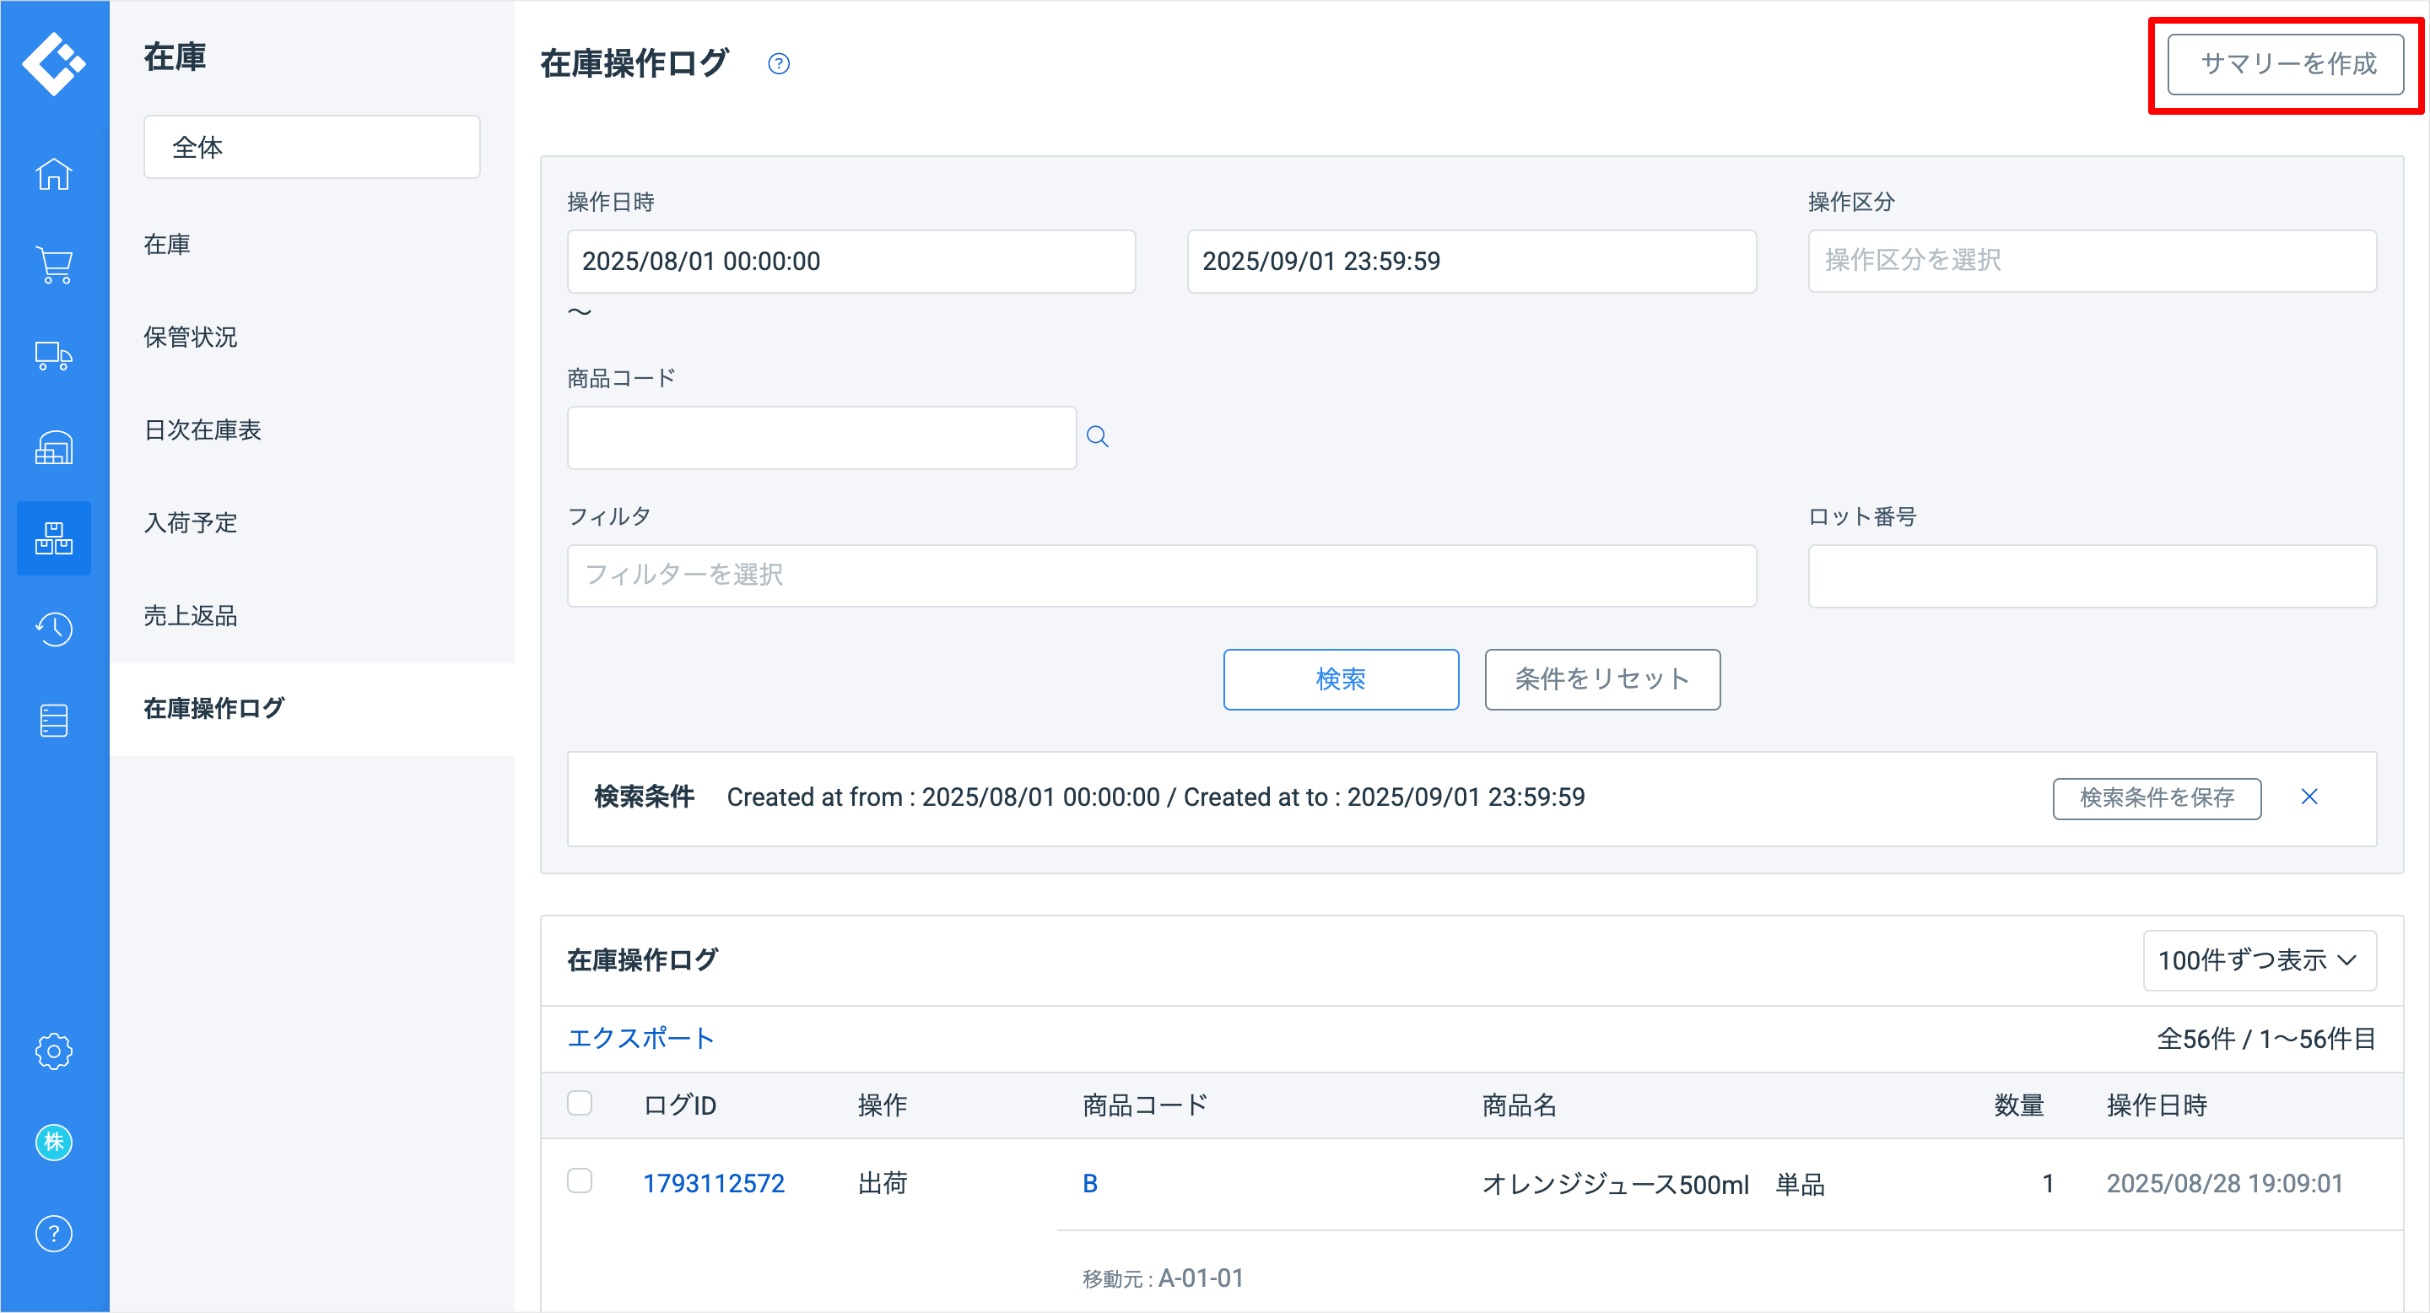The image size is (2430, 1313).
Task: Open the フィルターを選択 filter dropdown
Action: click(1160, 575)
